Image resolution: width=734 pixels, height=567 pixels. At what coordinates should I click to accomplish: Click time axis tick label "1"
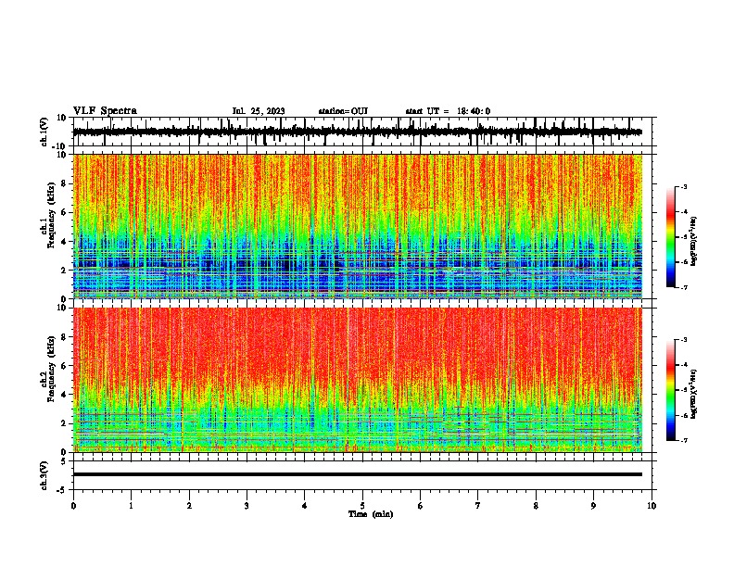point(131,506)
